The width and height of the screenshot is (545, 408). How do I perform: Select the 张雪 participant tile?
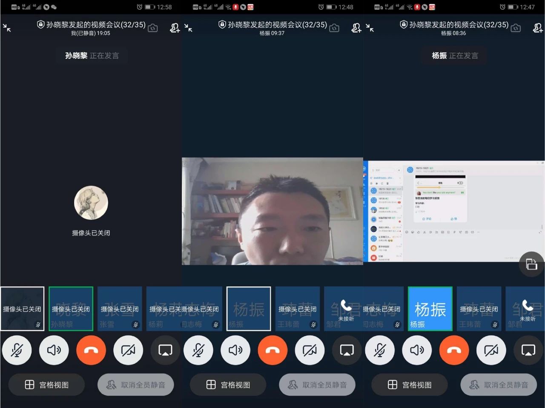tap(120, 309)
